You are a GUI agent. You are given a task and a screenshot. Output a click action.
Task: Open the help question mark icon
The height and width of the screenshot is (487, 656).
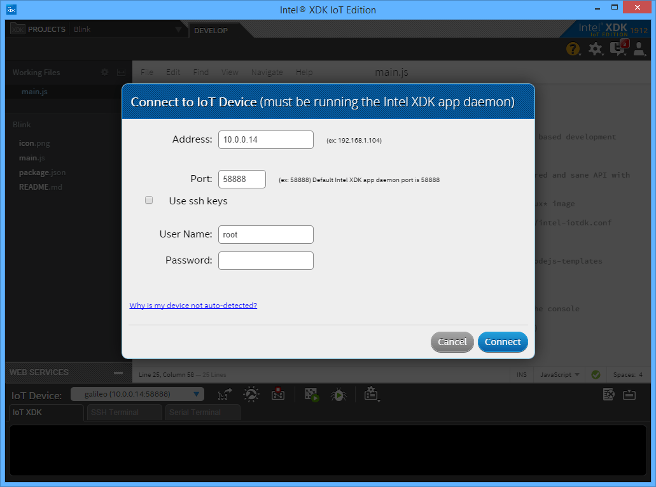coord(573,48)
